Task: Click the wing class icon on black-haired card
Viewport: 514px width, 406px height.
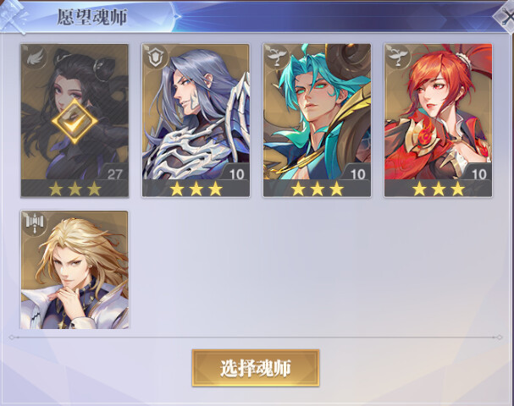Action: (35, 57)
